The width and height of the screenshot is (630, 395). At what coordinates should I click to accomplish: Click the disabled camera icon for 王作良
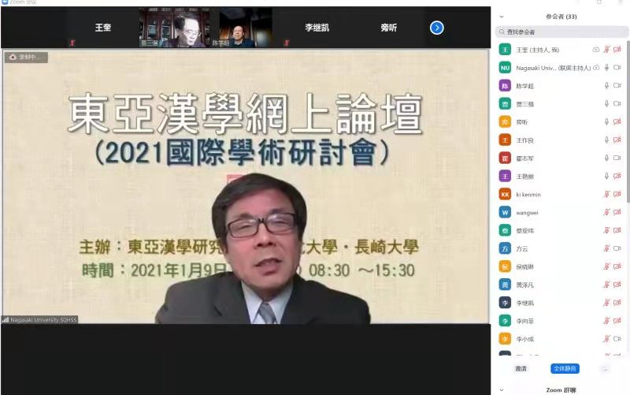617,140
